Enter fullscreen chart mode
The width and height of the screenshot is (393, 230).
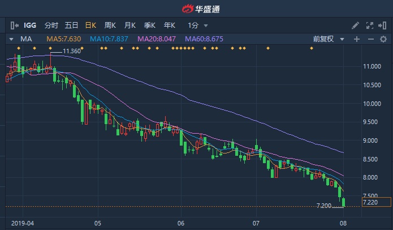coord(370,25)
